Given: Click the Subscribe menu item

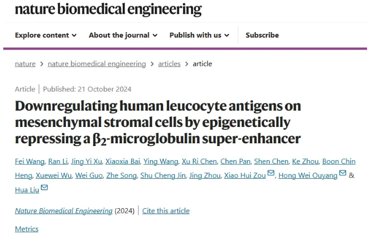Looking at the screenshot, I should [x=262, y=35].
